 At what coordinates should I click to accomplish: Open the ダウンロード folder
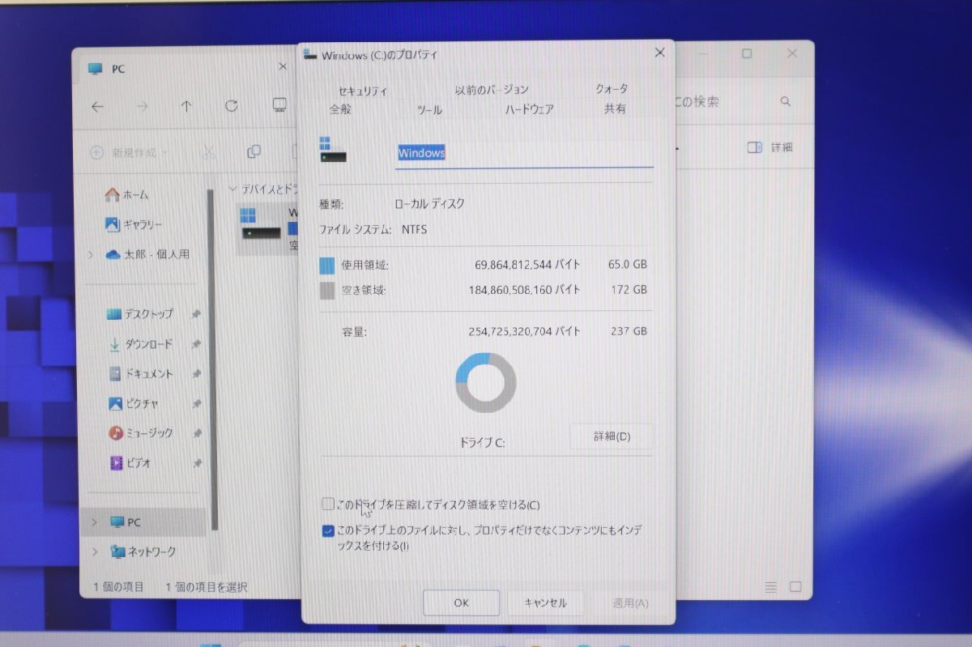(147, 344)
